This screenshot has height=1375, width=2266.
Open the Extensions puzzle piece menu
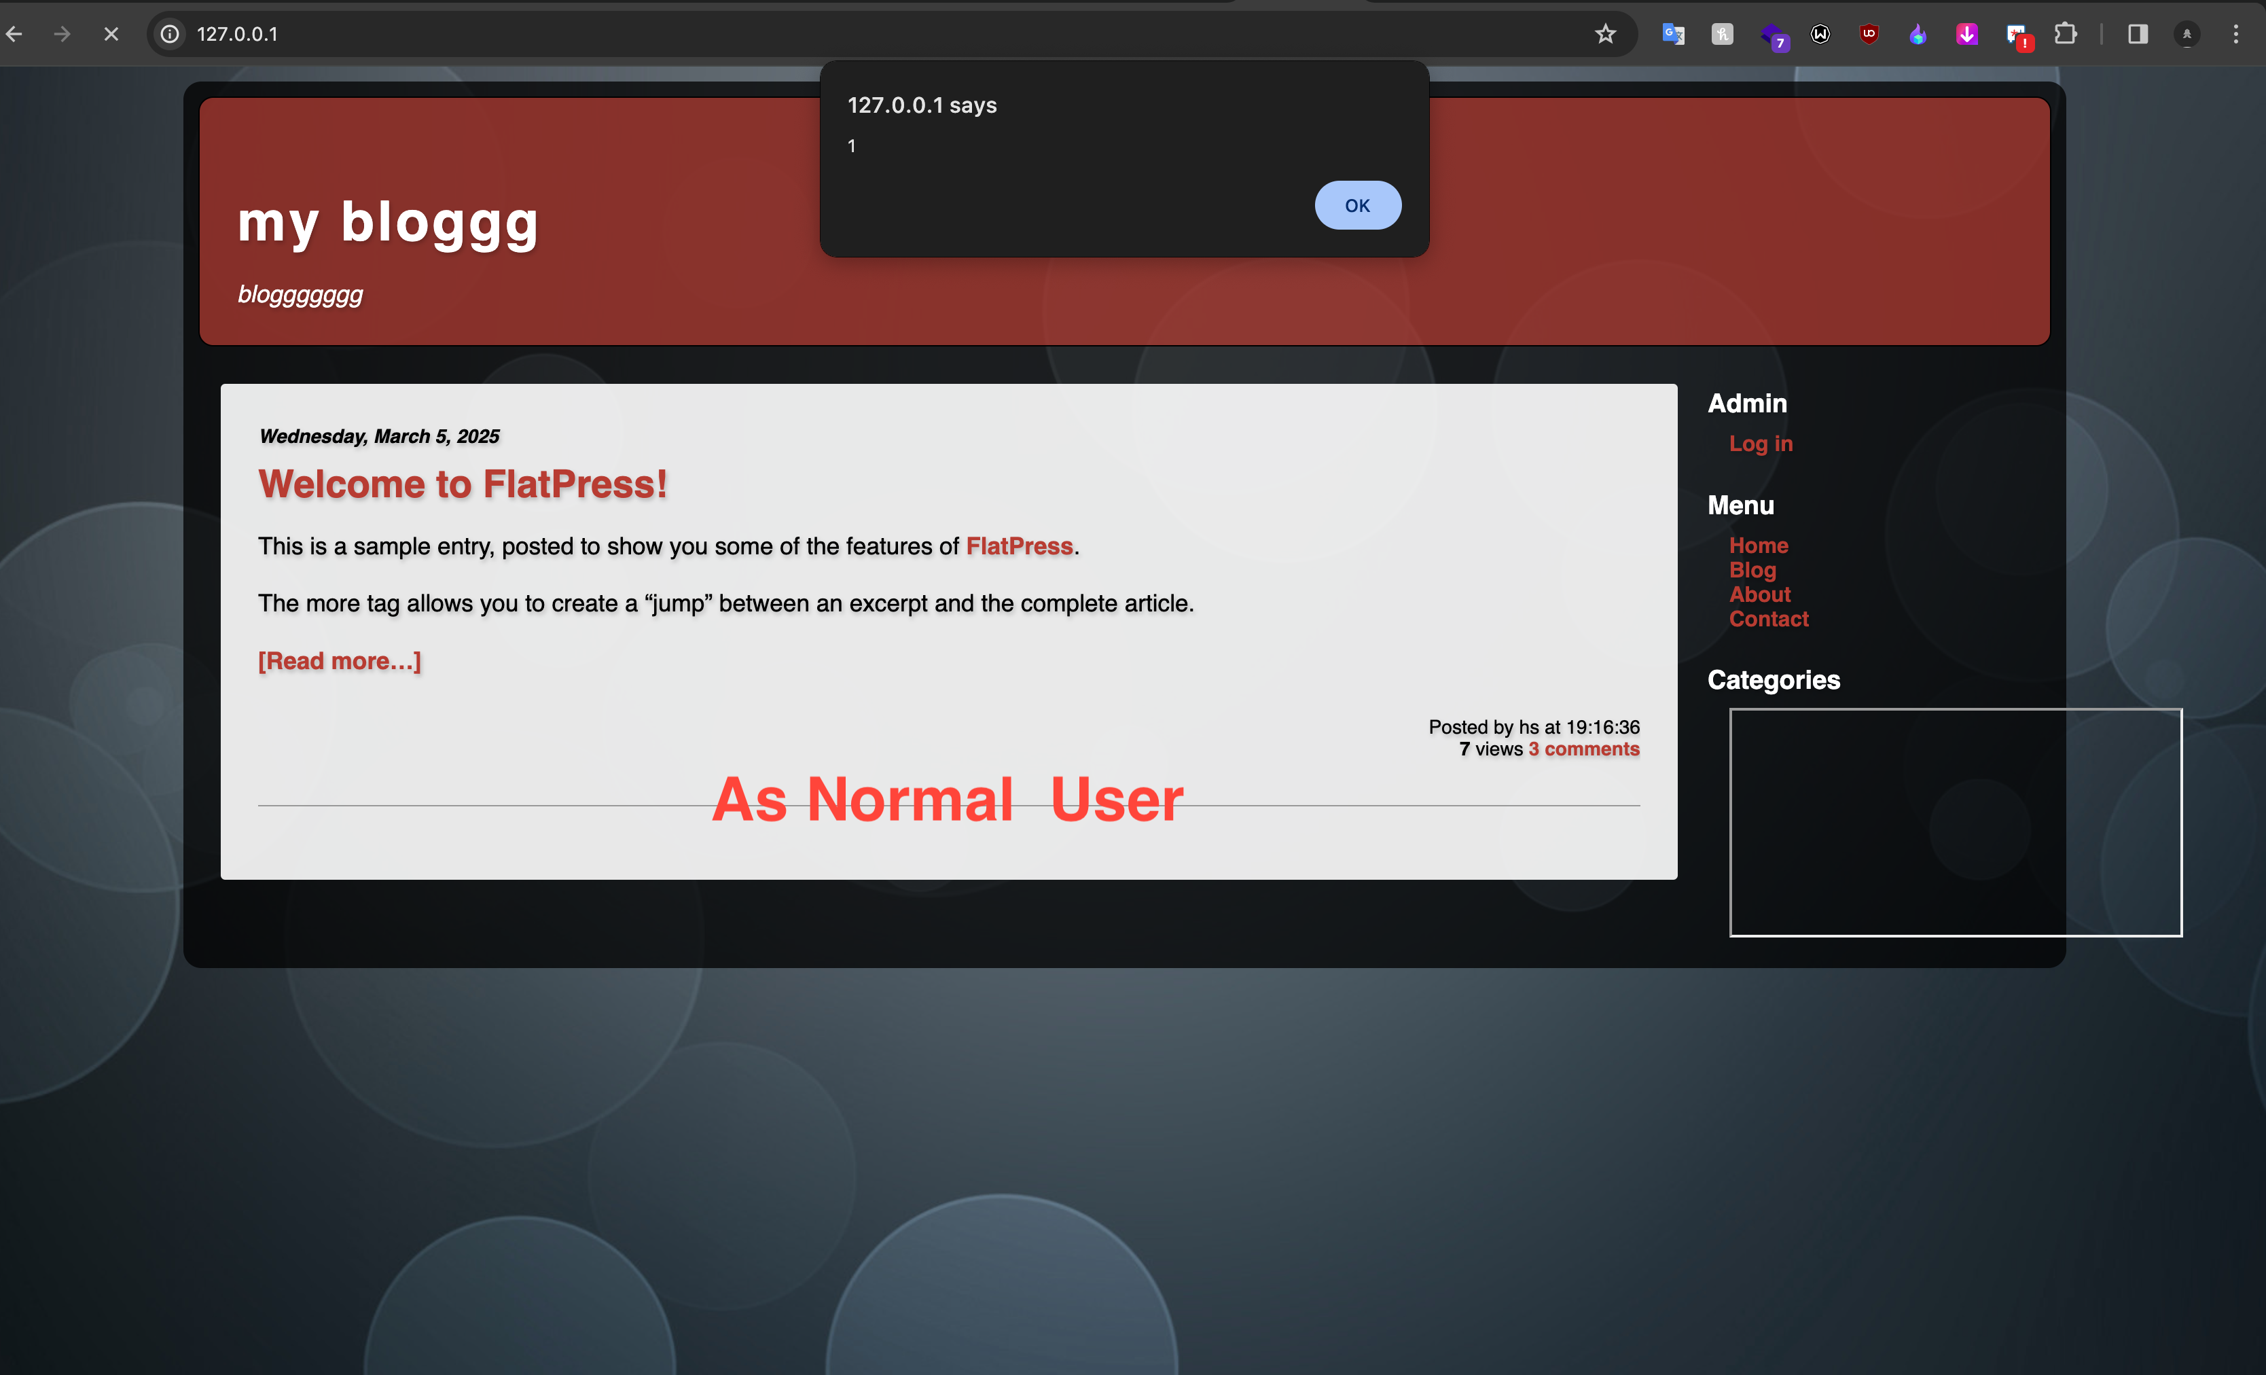point(2066,34)
